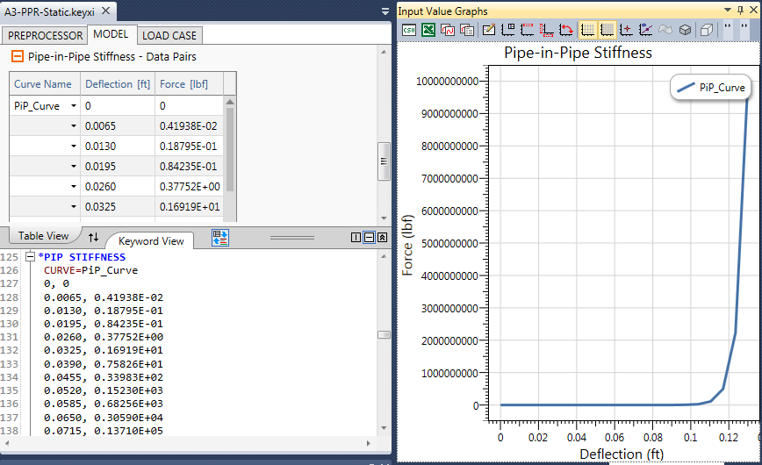Export graph data as CSV

pyautogui.click(x=409, y=30)
